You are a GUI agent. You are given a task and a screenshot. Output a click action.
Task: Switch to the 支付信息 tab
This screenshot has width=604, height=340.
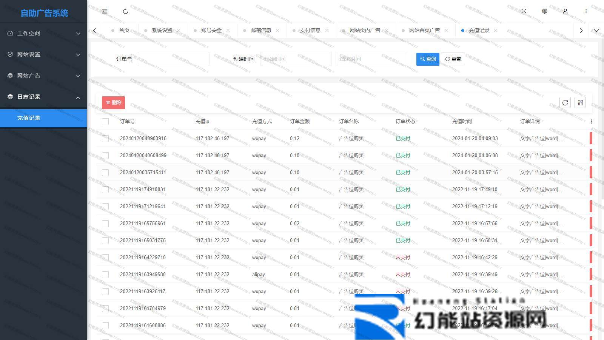click(310, 31)
